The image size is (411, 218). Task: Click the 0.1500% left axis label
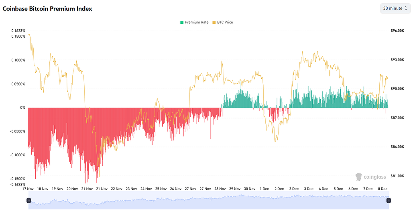pyautogui.click(x=18, y=37)
